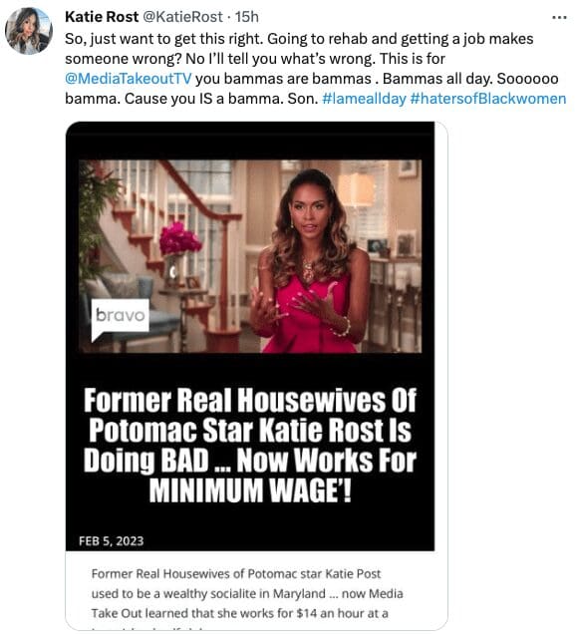Open the three-dot more options menu
Image resolution: width=575 pixels, height=634 pixels.
559,17
